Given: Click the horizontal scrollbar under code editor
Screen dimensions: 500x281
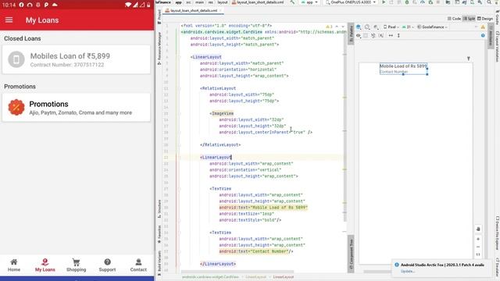Looking at the screenshot, I should pos(237,272).
